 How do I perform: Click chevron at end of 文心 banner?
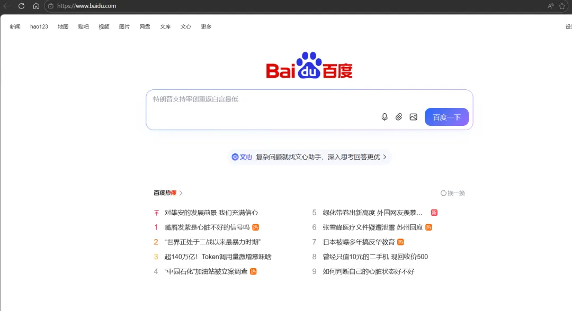385,157
